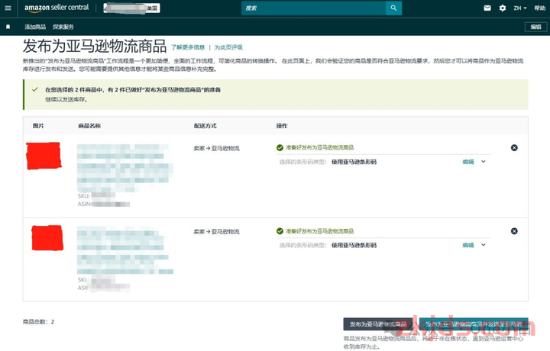Click first row 准备好发布为亚马逊物流商品 status

319,147
